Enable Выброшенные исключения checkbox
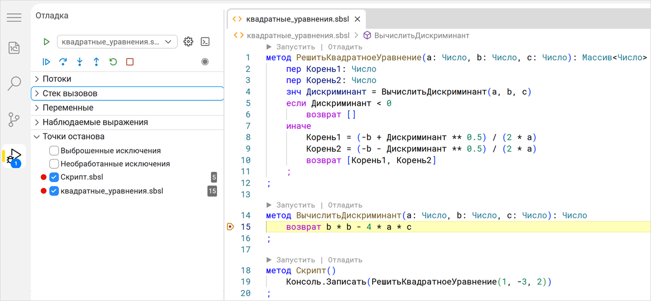651x301 pixels. (x=54, y=150)
